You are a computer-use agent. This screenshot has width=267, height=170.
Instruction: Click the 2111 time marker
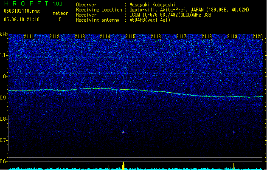(29, 37)
